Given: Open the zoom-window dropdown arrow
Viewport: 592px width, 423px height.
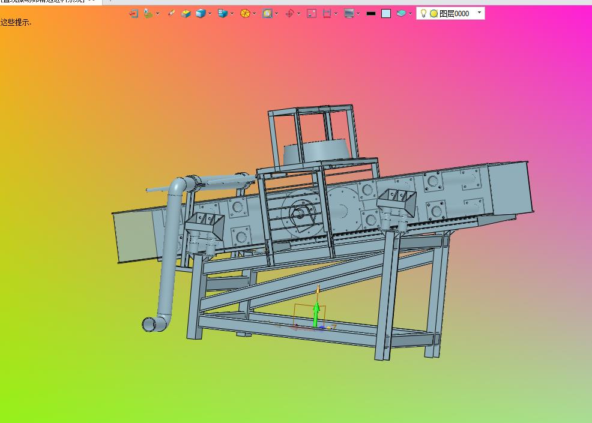Looking at the screenshot, I should point(276,14).
